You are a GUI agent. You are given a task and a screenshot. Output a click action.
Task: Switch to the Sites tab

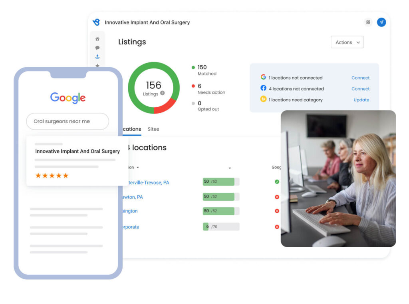coord(153,129)
